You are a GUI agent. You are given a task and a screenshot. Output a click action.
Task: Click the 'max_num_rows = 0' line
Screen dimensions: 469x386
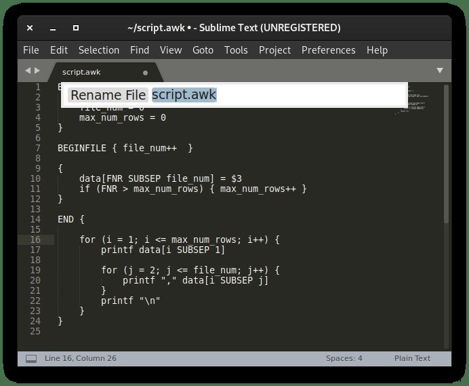click(123, 117)
